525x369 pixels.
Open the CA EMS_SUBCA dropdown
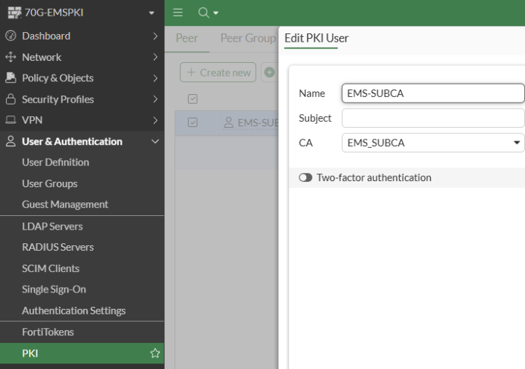[433, 143]
